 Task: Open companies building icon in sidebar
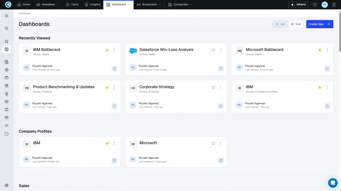(7, 62)
